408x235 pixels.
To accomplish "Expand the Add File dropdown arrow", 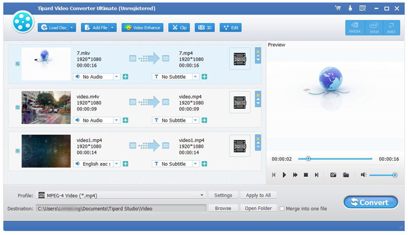I will pyautogui.click(x=113, y=28).
